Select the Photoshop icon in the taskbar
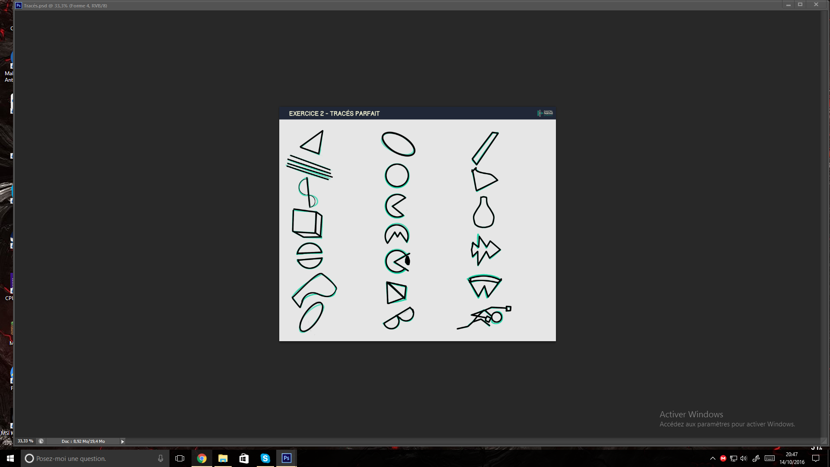The width and height of the screenshot is (830, 467). pyautogui.click(x=286, y=458)
